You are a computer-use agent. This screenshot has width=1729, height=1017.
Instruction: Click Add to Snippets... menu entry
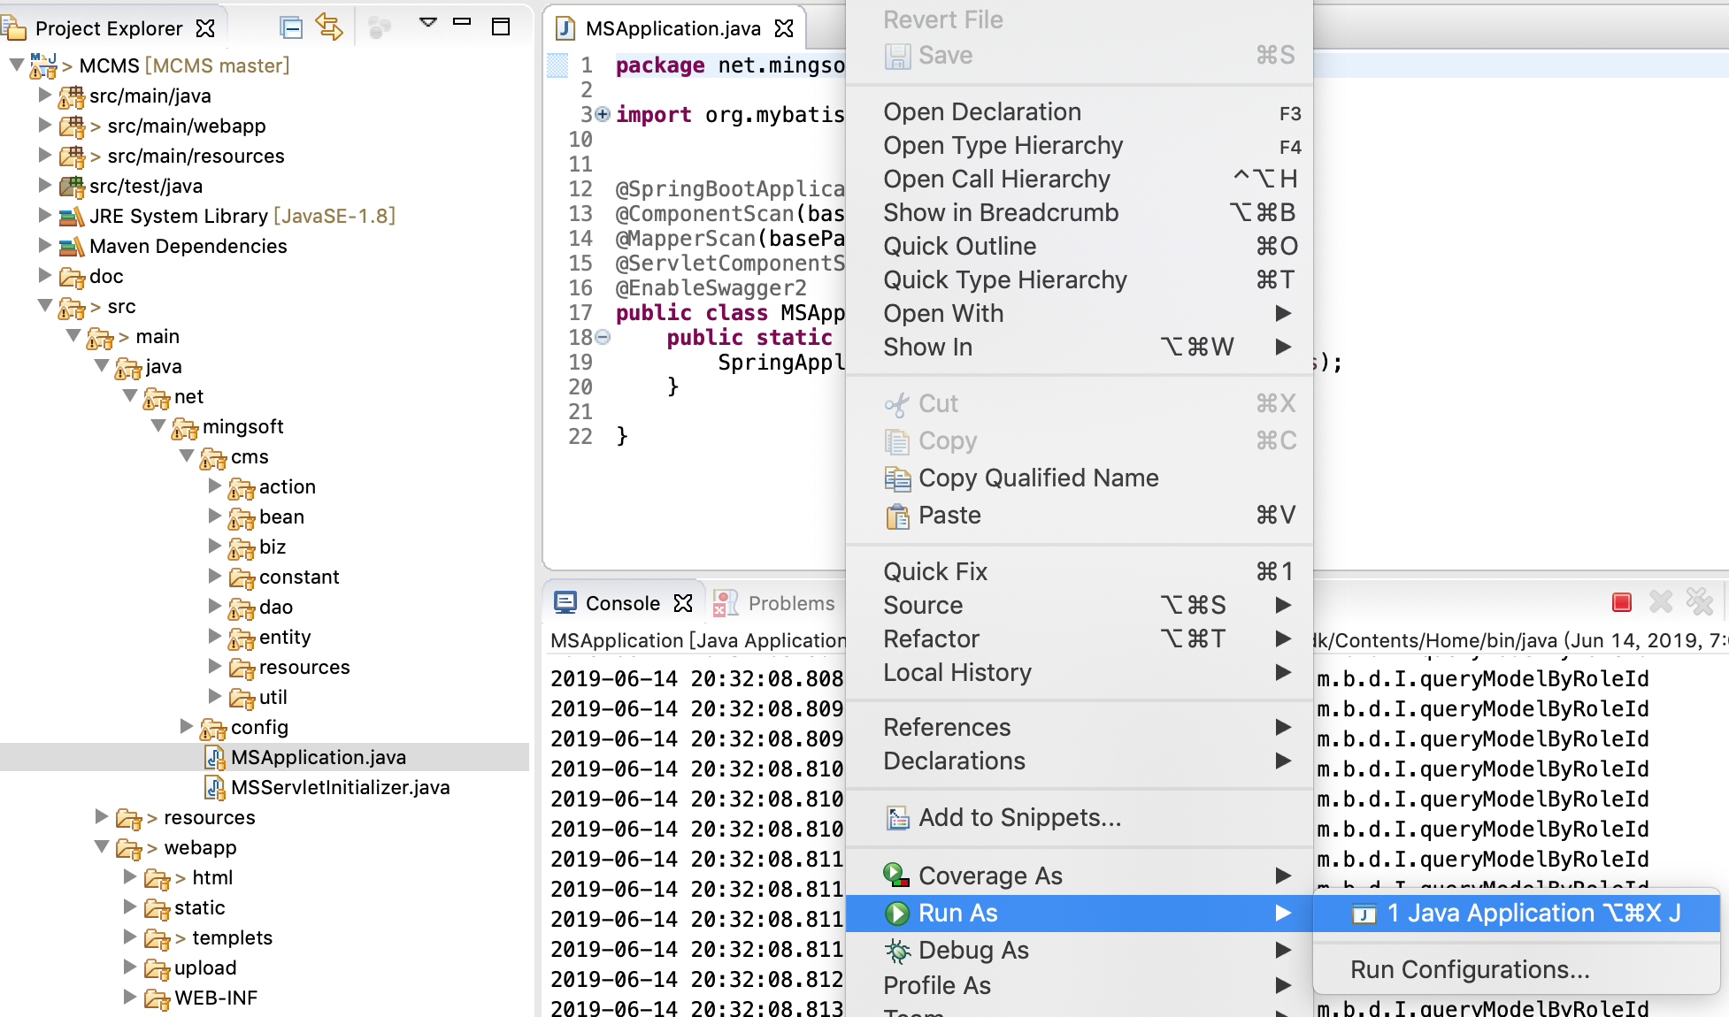pyautogui.click(x=1019, y=817)
